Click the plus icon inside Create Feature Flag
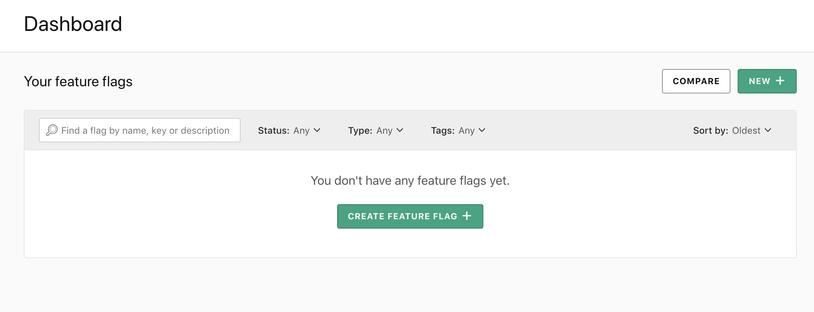The width and height of the screenshot is (814, 312). click(x=467, y=216)
